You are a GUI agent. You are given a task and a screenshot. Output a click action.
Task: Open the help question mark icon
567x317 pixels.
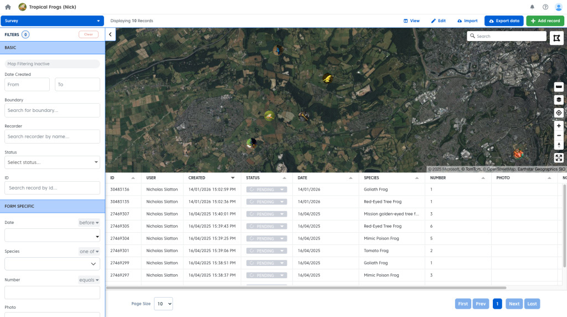(x=545, y=7)
